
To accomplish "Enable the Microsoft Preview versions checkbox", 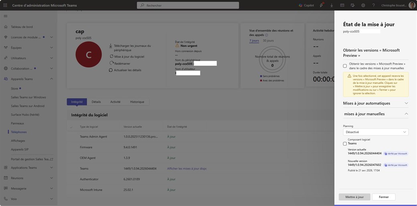I will click(345, 66).
